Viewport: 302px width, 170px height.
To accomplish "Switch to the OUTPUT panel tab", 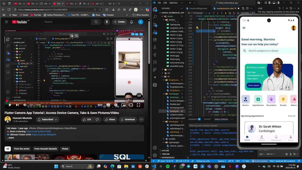I will point(208,119).
